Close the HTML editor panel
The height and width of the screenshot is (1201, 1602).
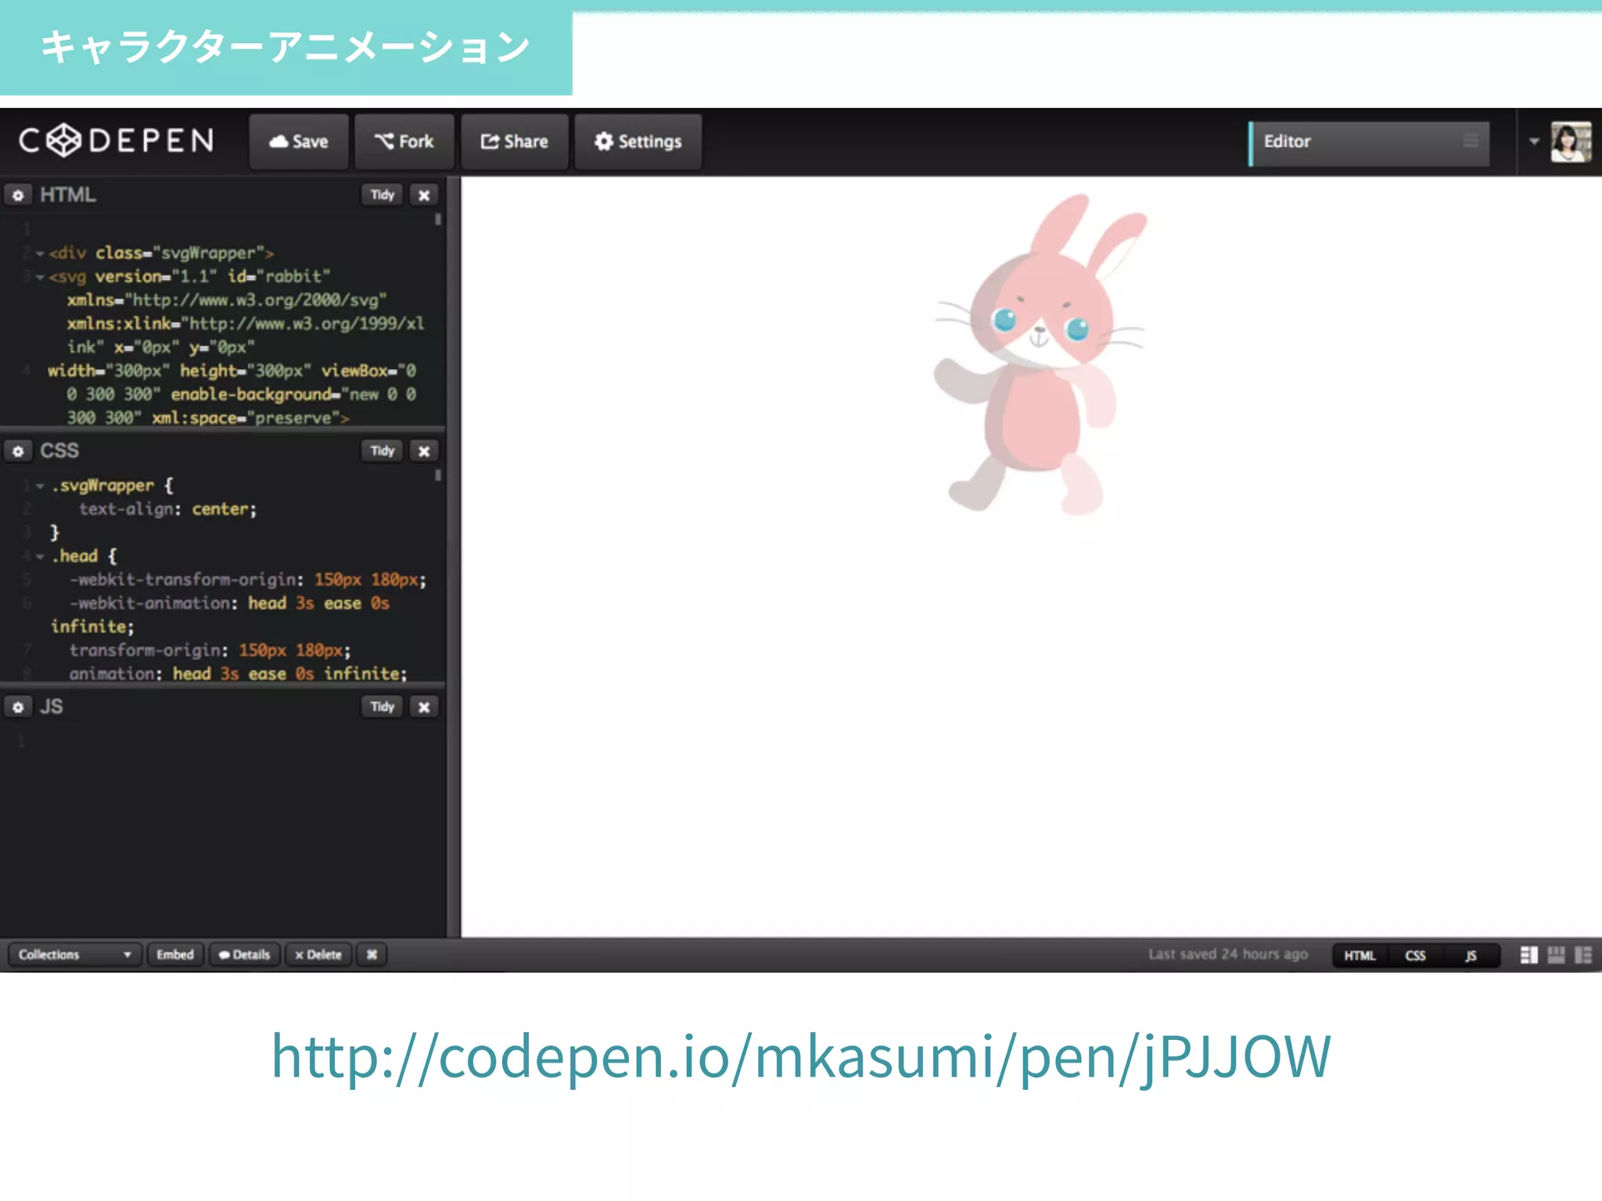coord(424,195)
